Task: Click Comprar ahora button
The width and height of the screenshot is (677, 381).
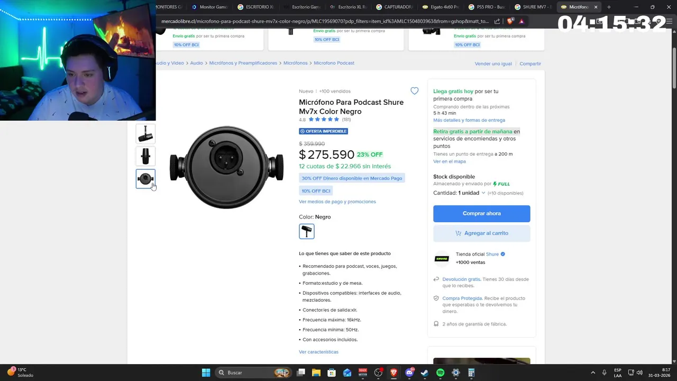Action: (x=481, y=213)
